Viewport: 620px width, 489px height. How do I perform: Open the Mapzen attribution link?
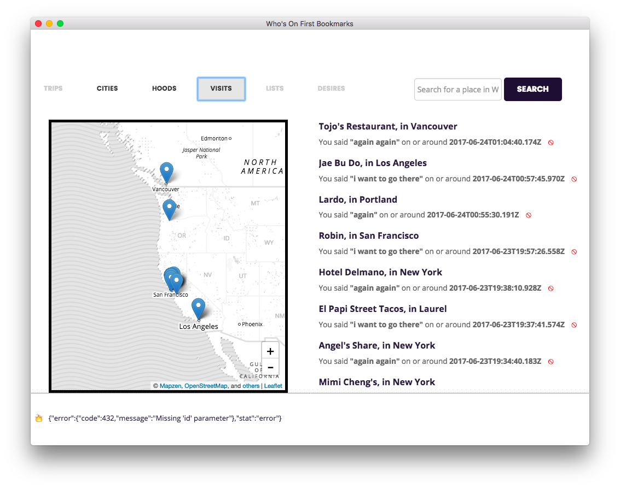(170, 386)
